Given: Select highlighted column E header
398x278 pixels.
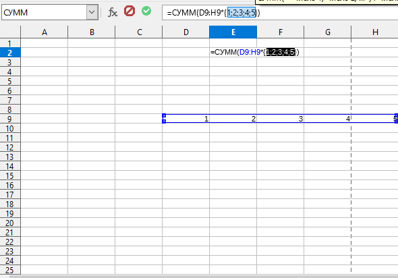Looking at the screenshot, I should click(233, 32).
